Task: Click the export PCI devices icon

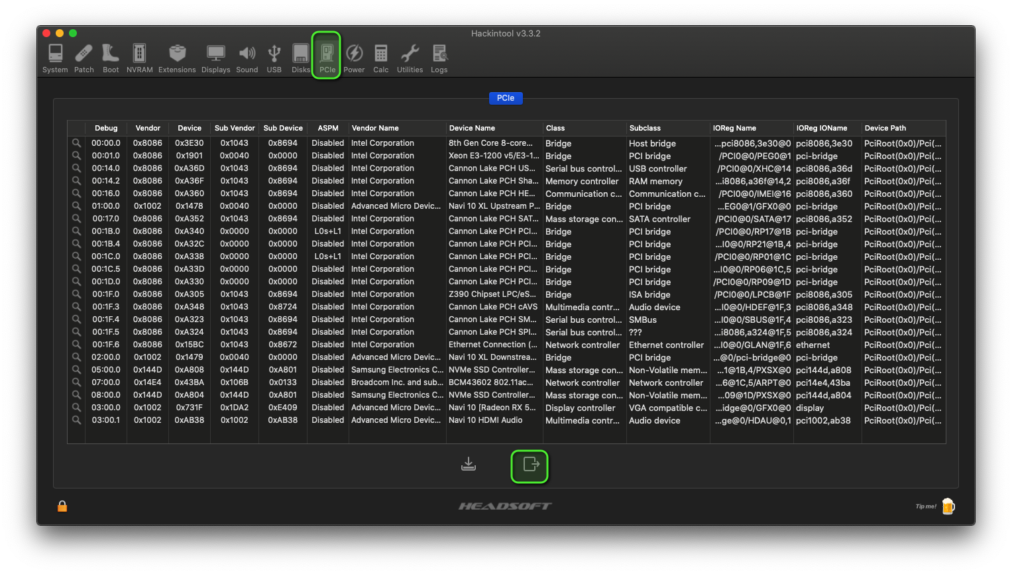Action: click(530, 465)
